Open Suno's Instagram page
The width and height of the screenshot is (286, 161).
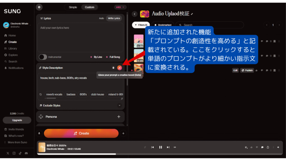click(x=14, y=153)
